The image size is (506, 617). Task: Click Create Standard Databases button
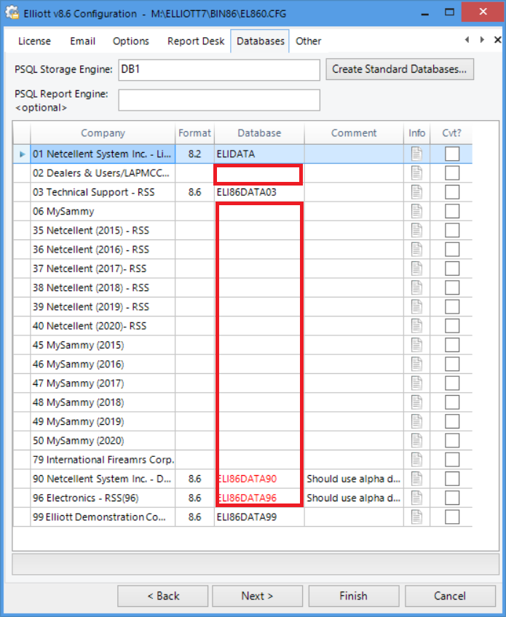(x=399, y=69)
